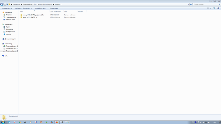Sort by Размер column header
The width and height of the screenshot is (221, 124).
point(80,12)
